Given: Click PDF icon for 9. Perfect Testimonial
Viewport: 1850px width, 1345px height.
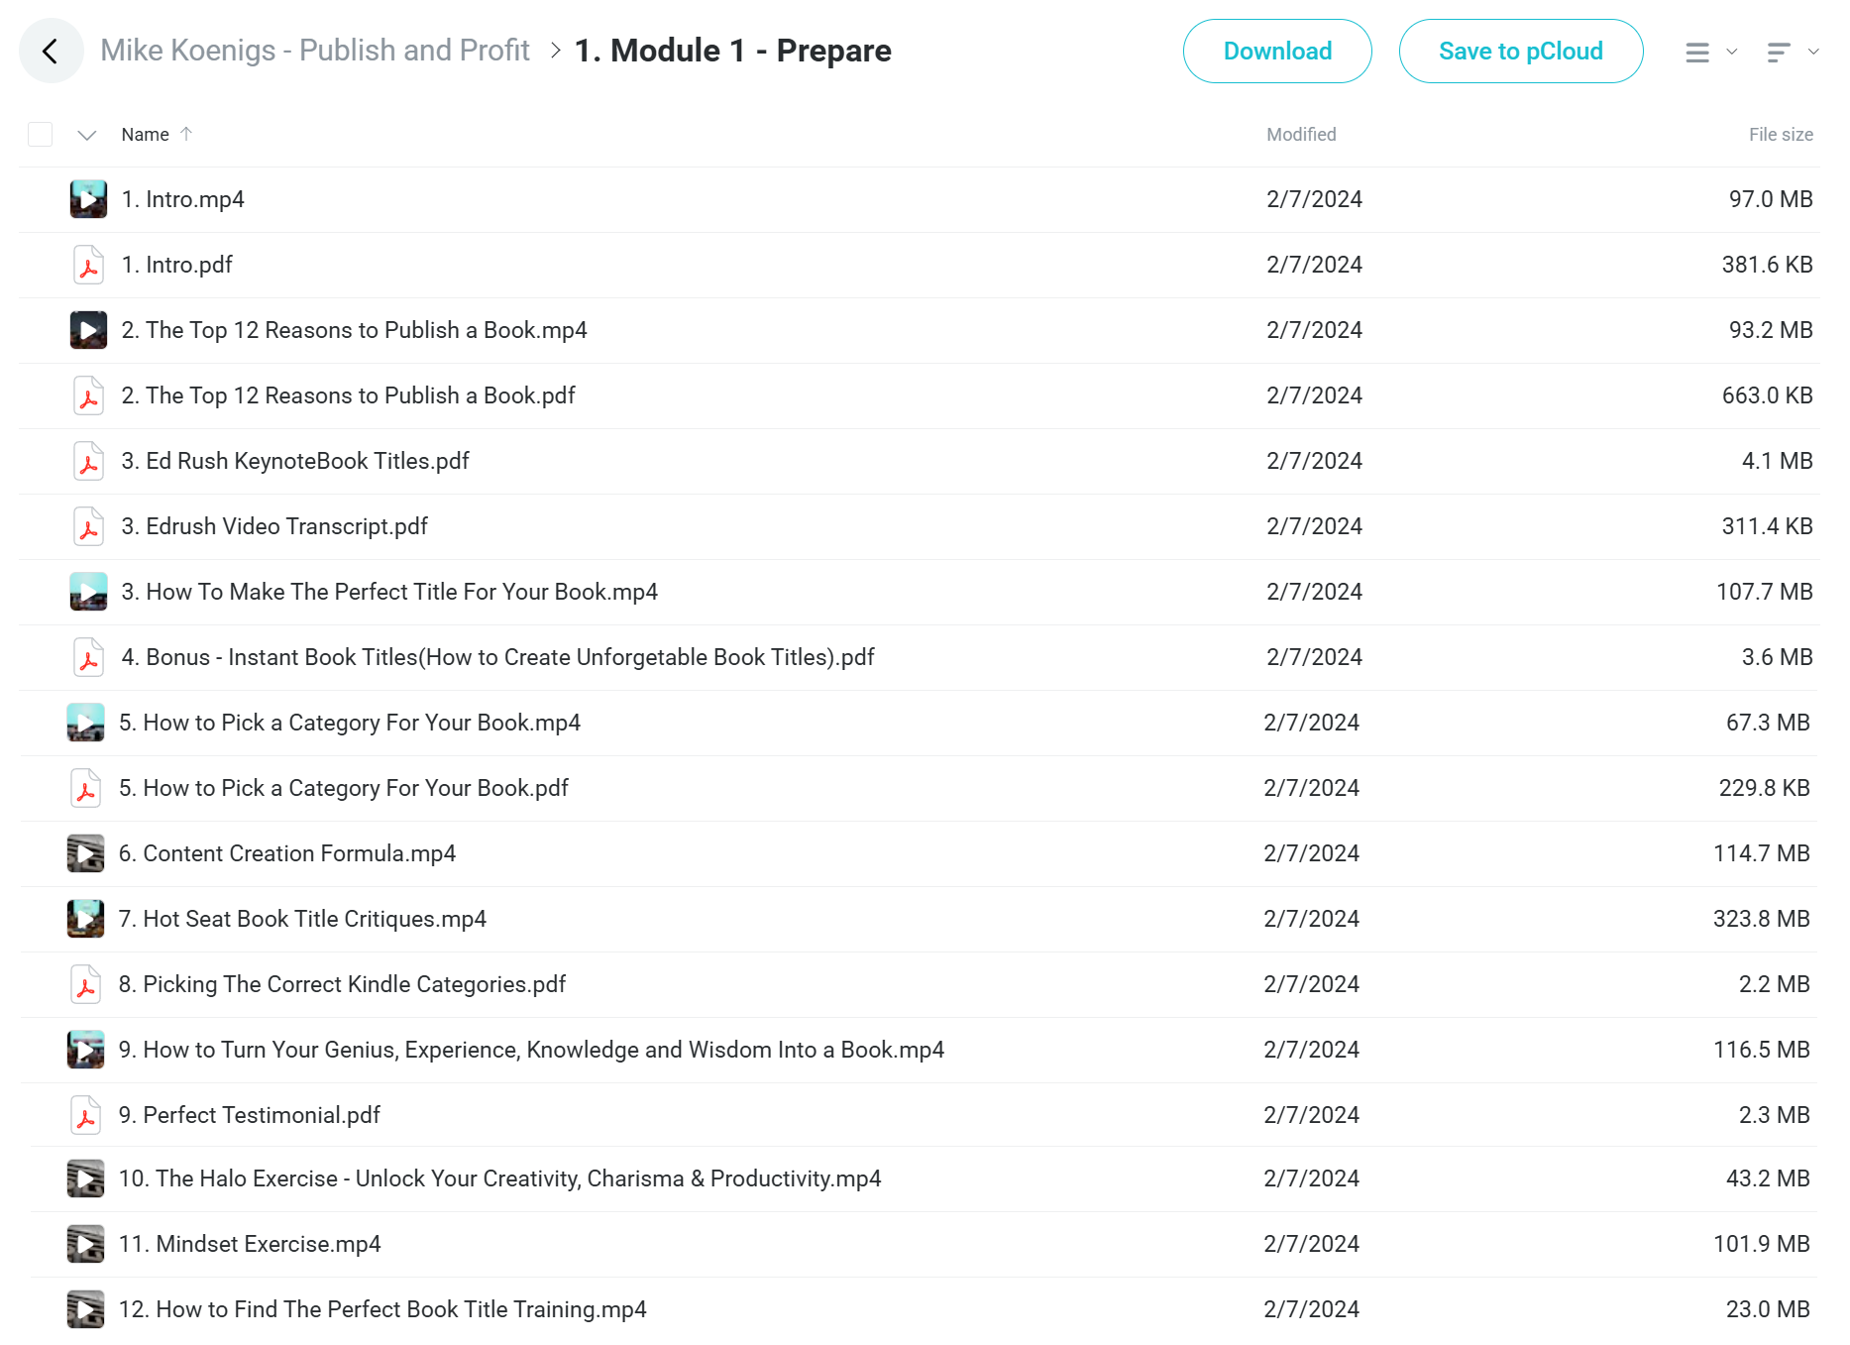Looking at the screenshot, I should 85,1115.
